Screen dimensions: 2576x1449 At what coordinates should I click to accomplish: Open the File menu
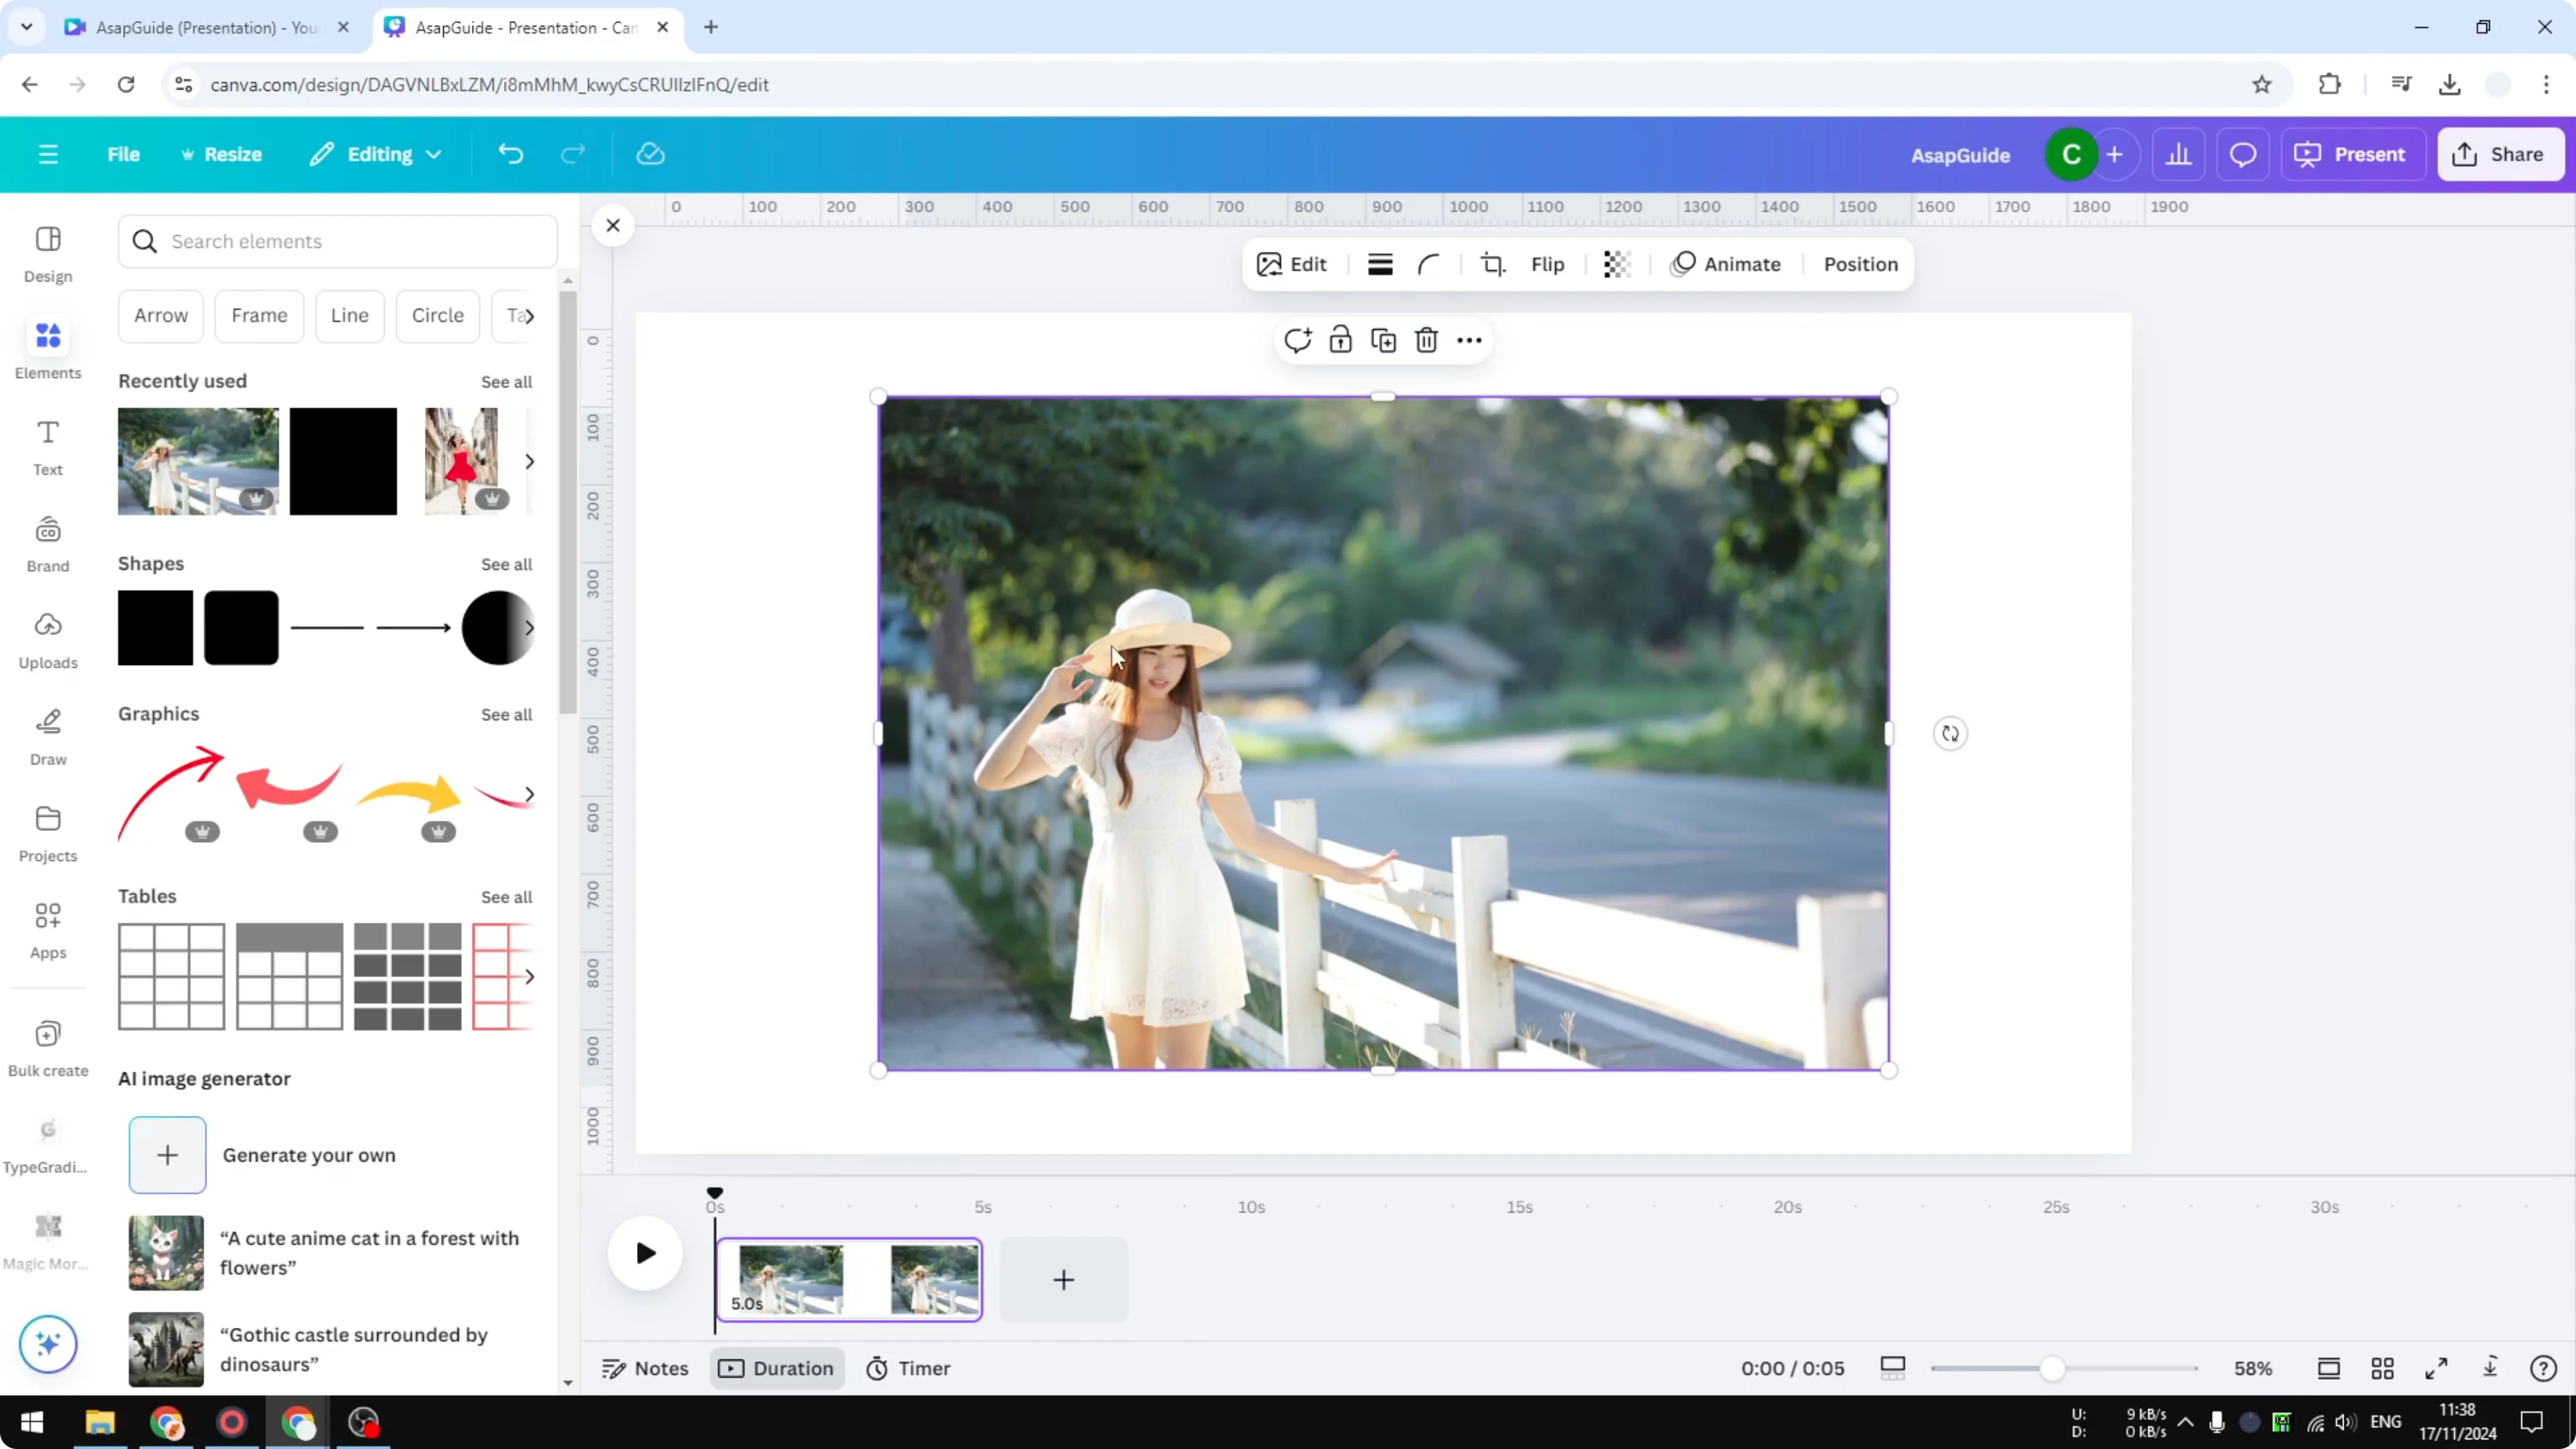click(124, 154)
